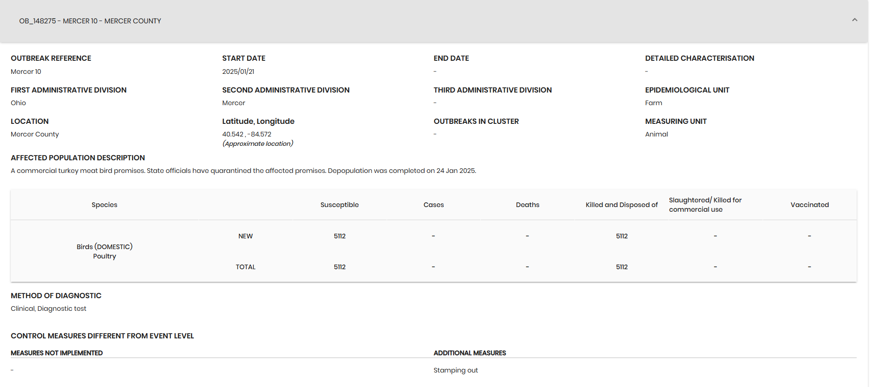Click the TOTAL killed and disposed value 5112
The height and width of the screenshot is (387, 874).
[622, 267]
